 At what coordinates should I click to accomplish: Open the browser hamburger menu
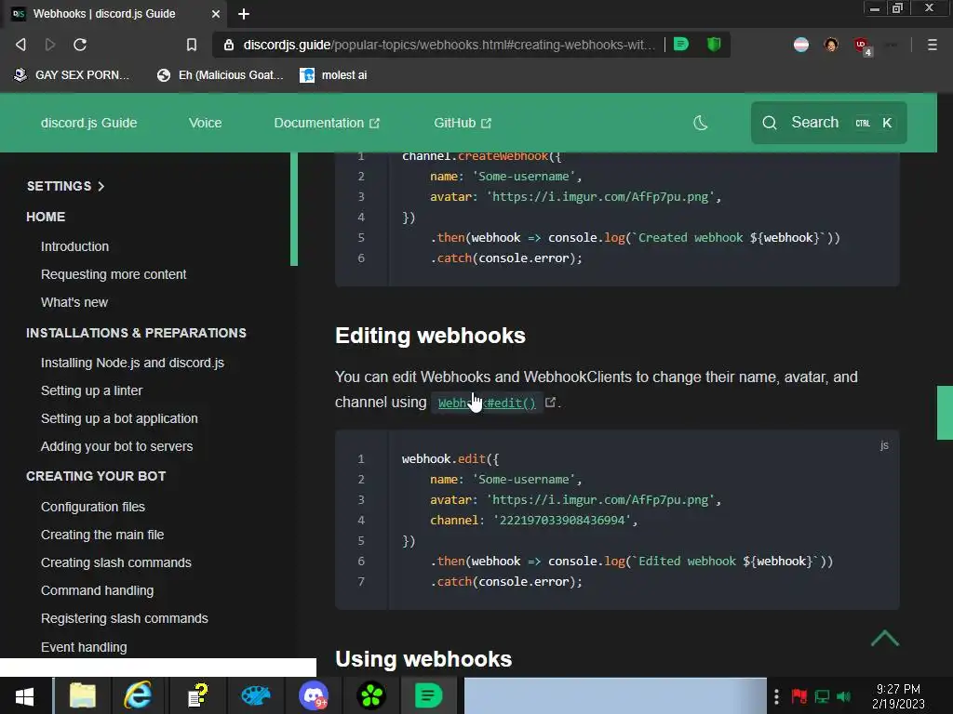(932, 45)
